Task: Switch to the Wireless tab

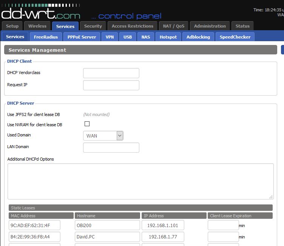Action: coord(37,26)
